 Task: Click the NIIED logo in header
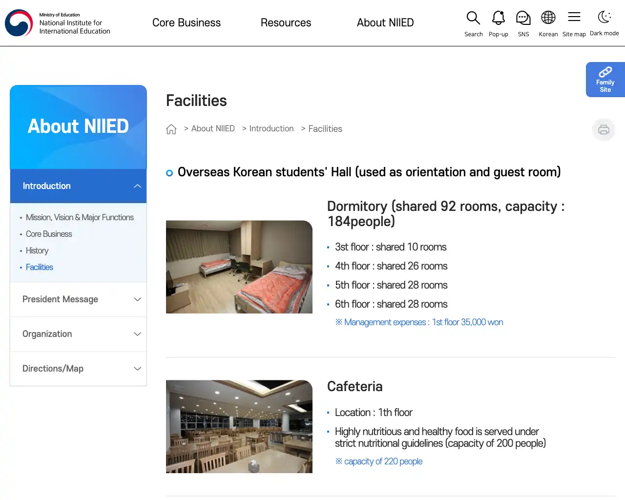coord(58,23)
